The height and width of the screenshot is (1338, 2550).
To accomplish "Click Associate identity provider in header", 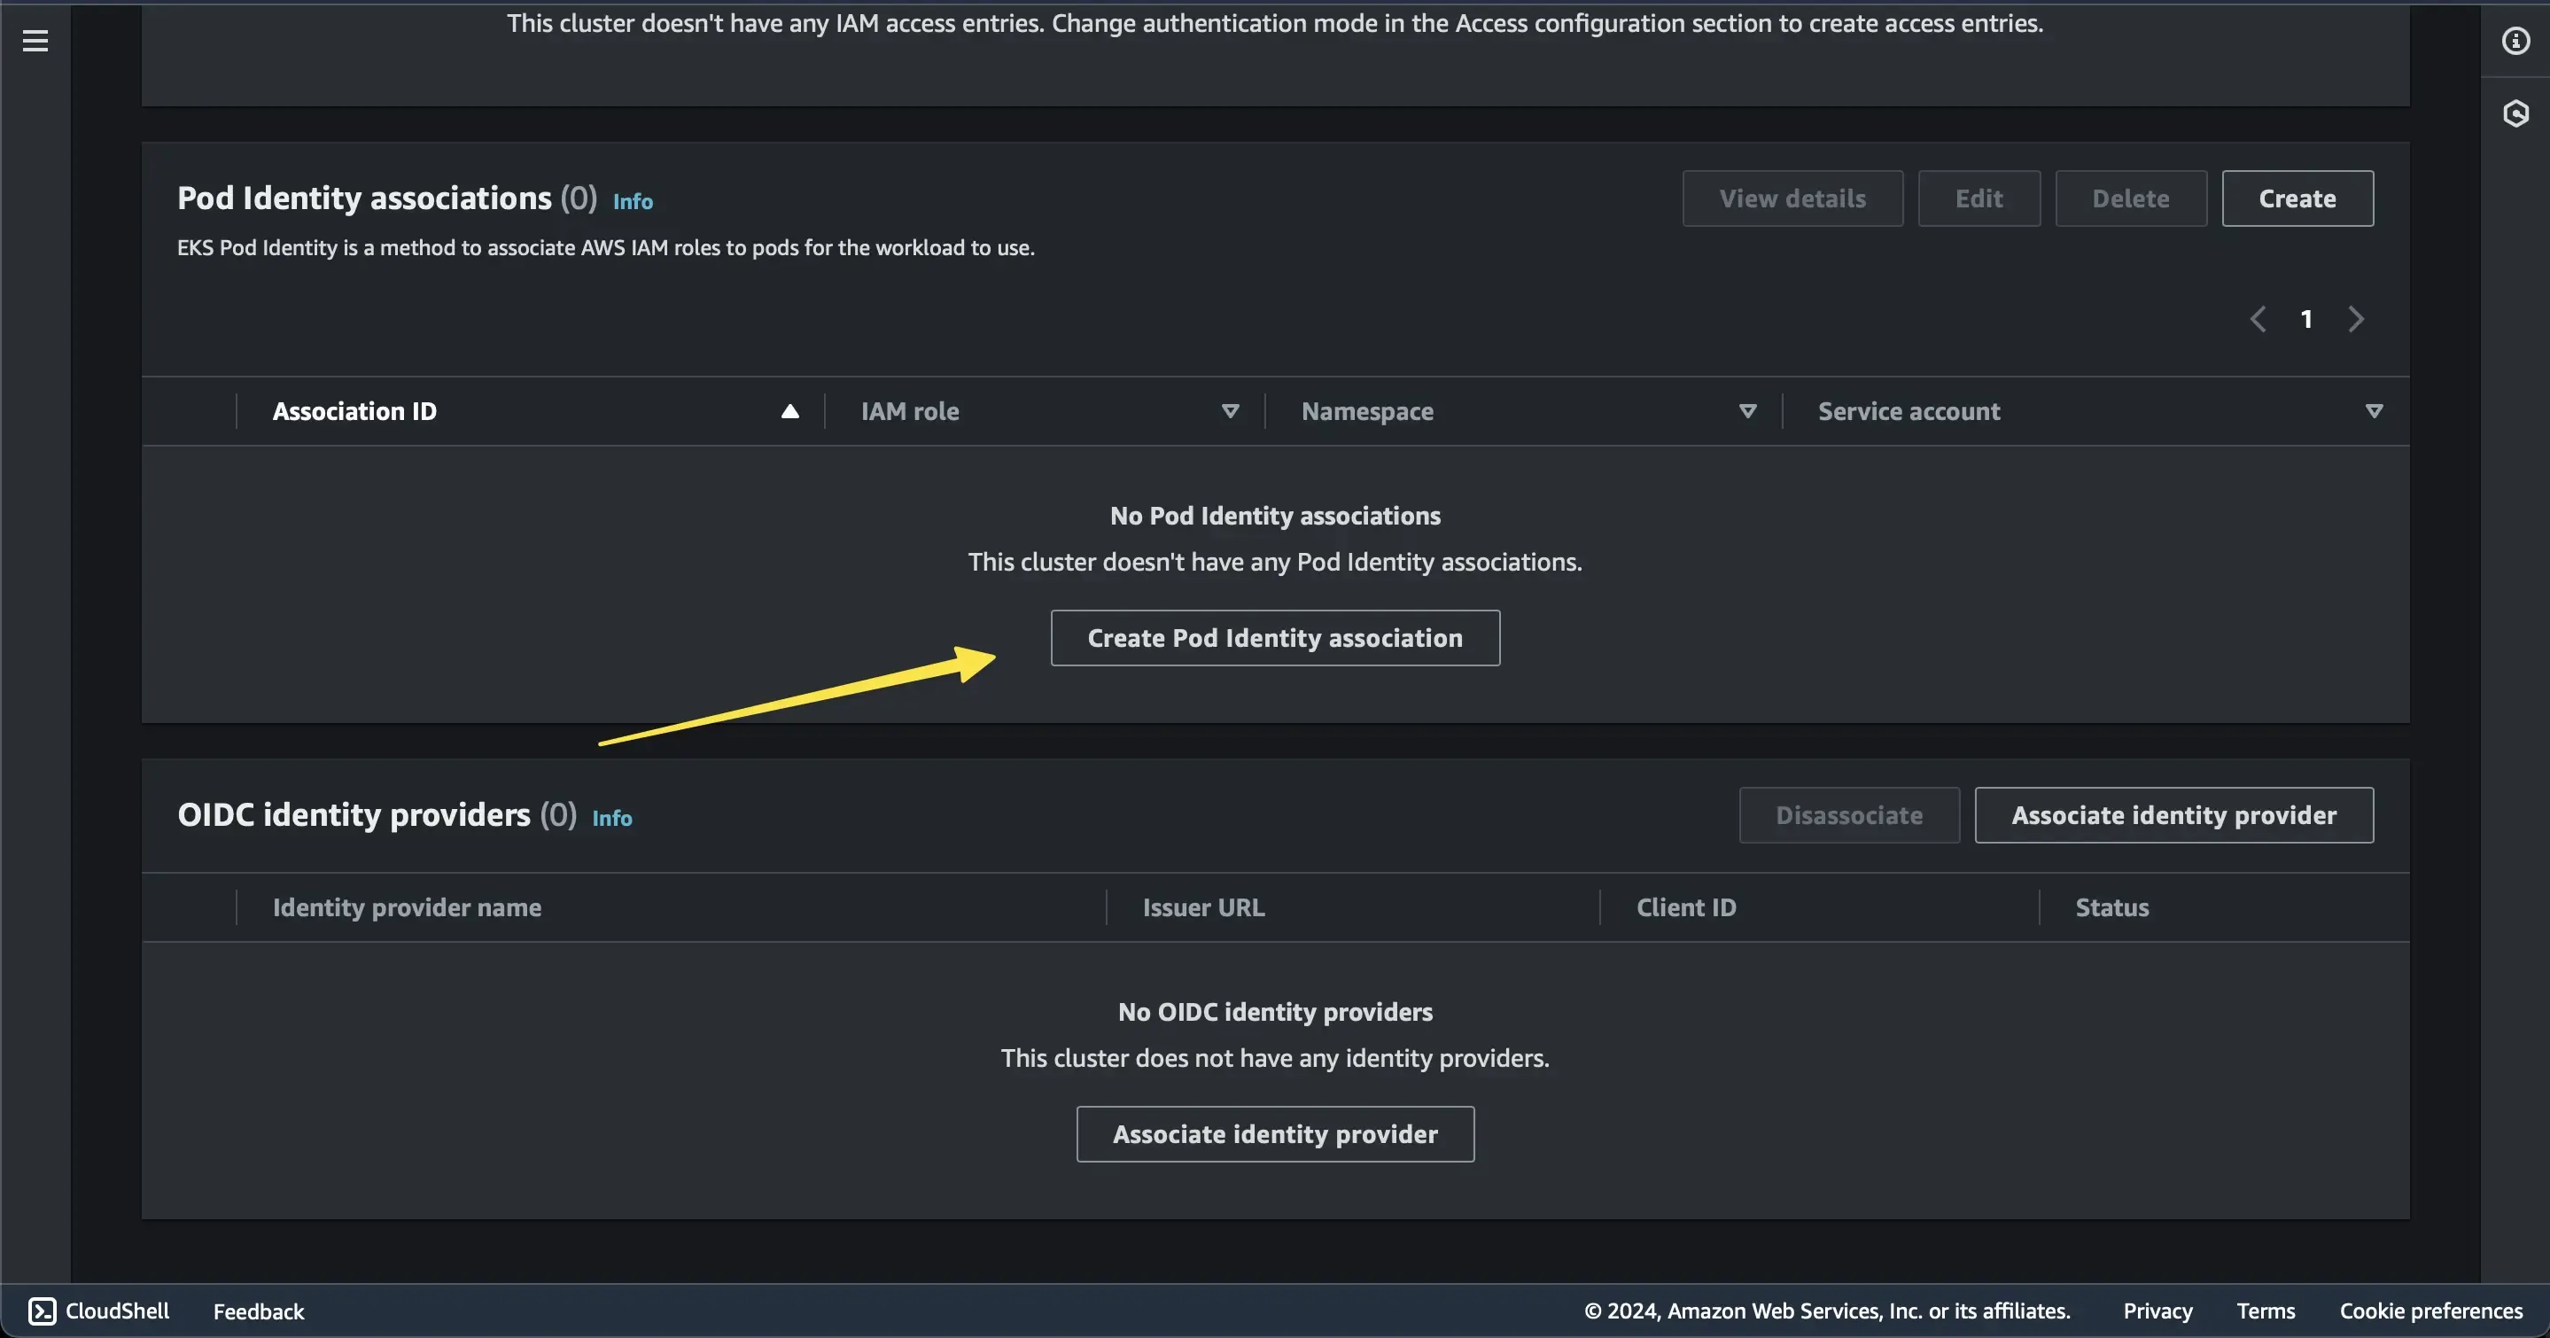I will point(2173,815).
